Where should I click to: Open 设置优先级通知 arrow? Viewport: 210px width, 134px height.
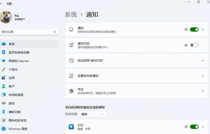click(x=203, y=76)
